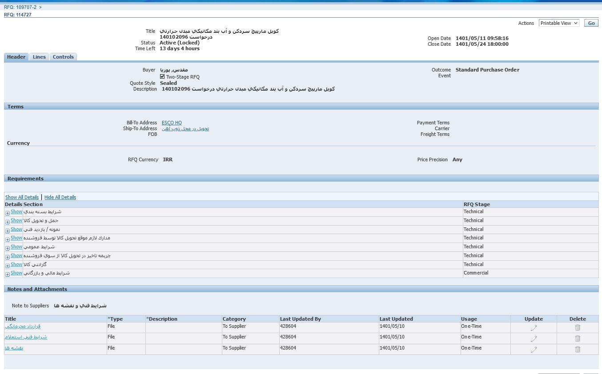Viewport: 602px width, 374px height.
Task: Click the Active (Locked) status text
Action: click(180, 43)
